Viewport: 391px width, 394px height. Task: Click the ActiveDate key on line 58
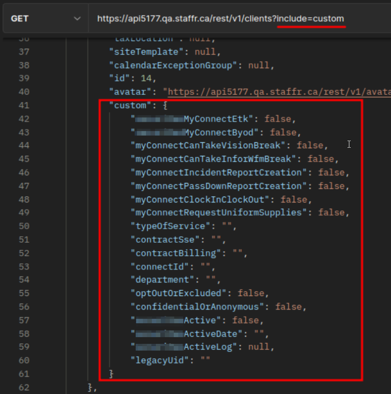tap(186, 334)
